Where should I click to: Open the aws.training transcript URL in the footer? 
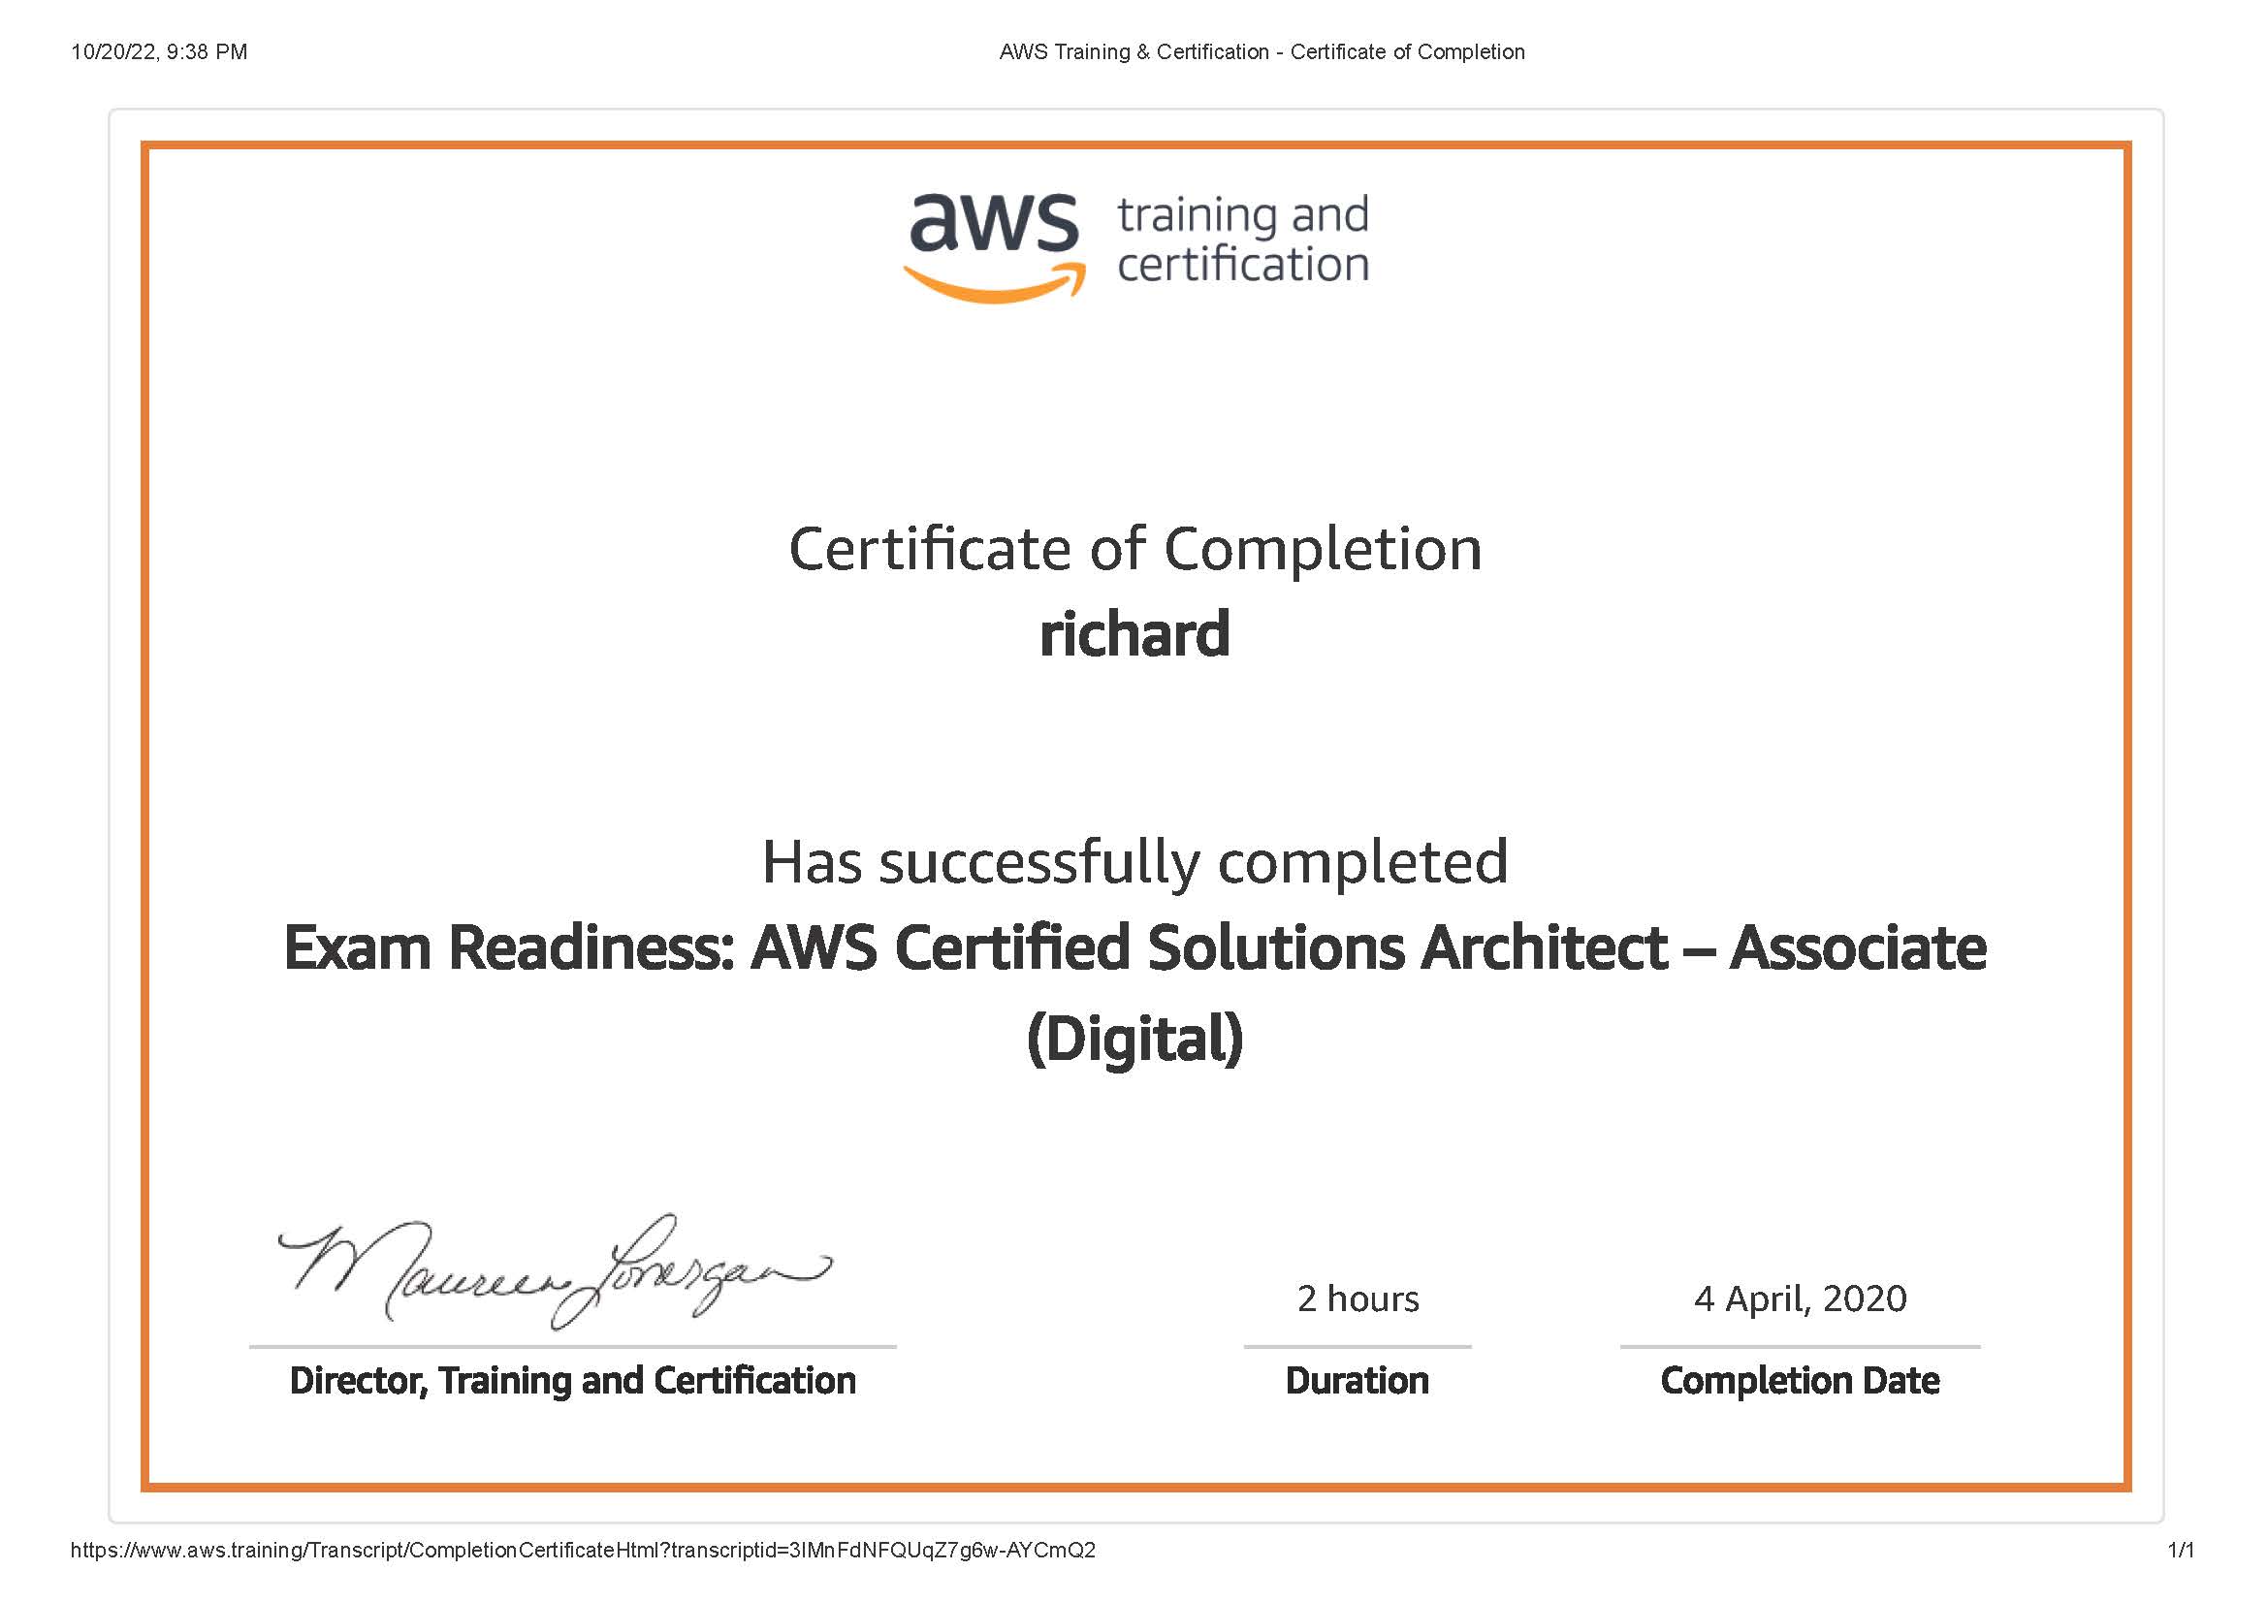[583, 1551]
